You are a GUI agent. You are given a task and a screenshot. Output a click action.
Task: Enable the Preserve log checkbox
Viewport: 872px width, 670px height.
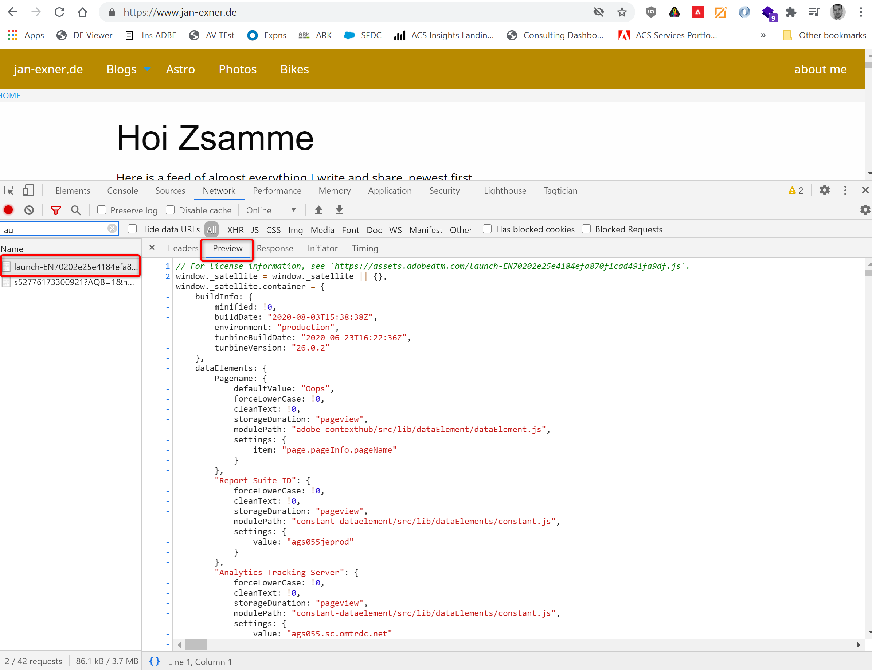102,210
